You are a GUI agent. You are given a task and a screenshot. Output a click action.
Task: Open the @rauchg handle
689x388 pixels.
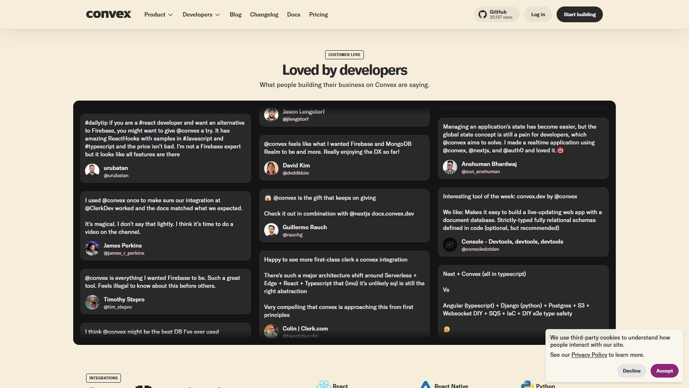(292, 235)
